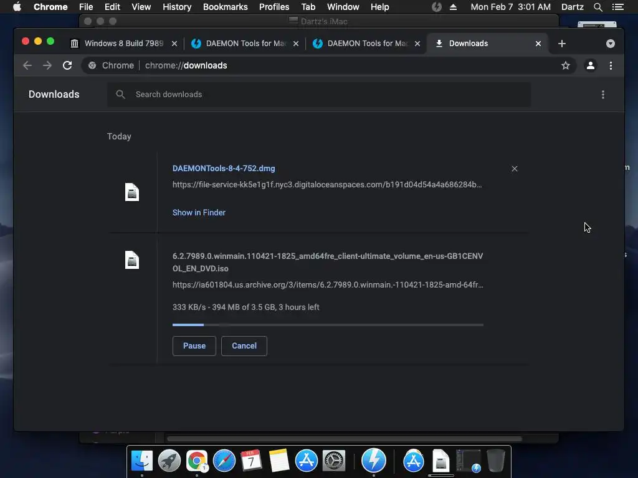The height and width of the screenshot is (478, 638).
Task: Click the Chrome icon in the dock
Action: pyautogui.click(x=197, y=461)
